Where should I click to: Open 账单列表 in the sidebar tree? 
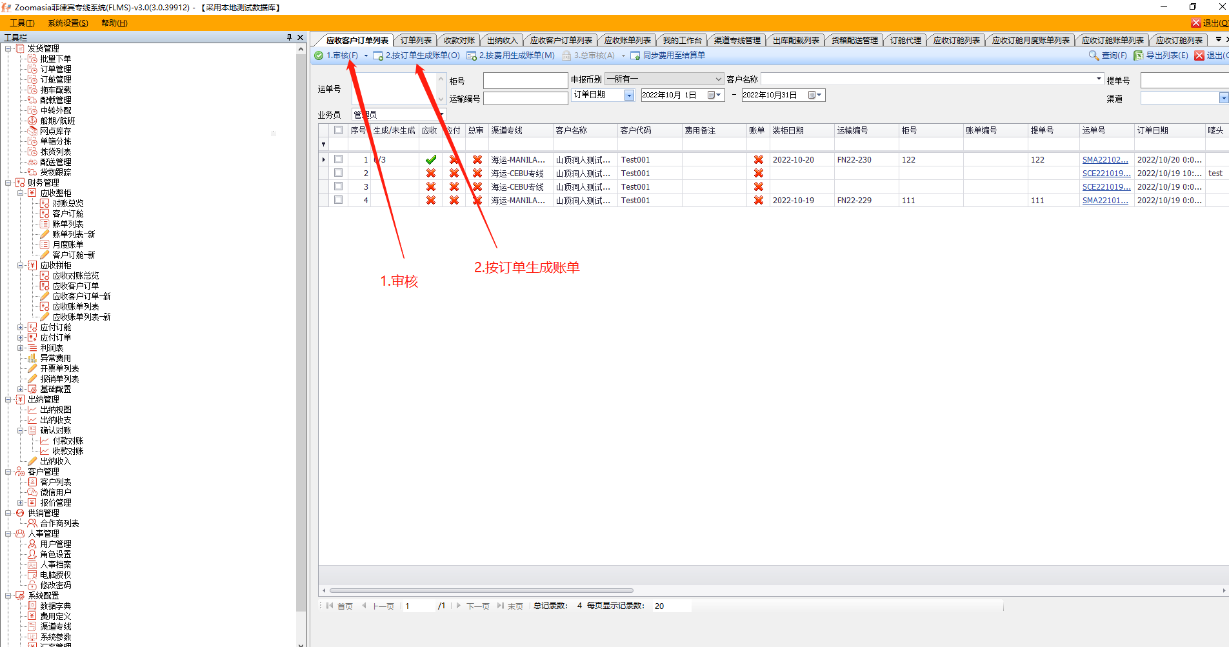tap(68, 224)
